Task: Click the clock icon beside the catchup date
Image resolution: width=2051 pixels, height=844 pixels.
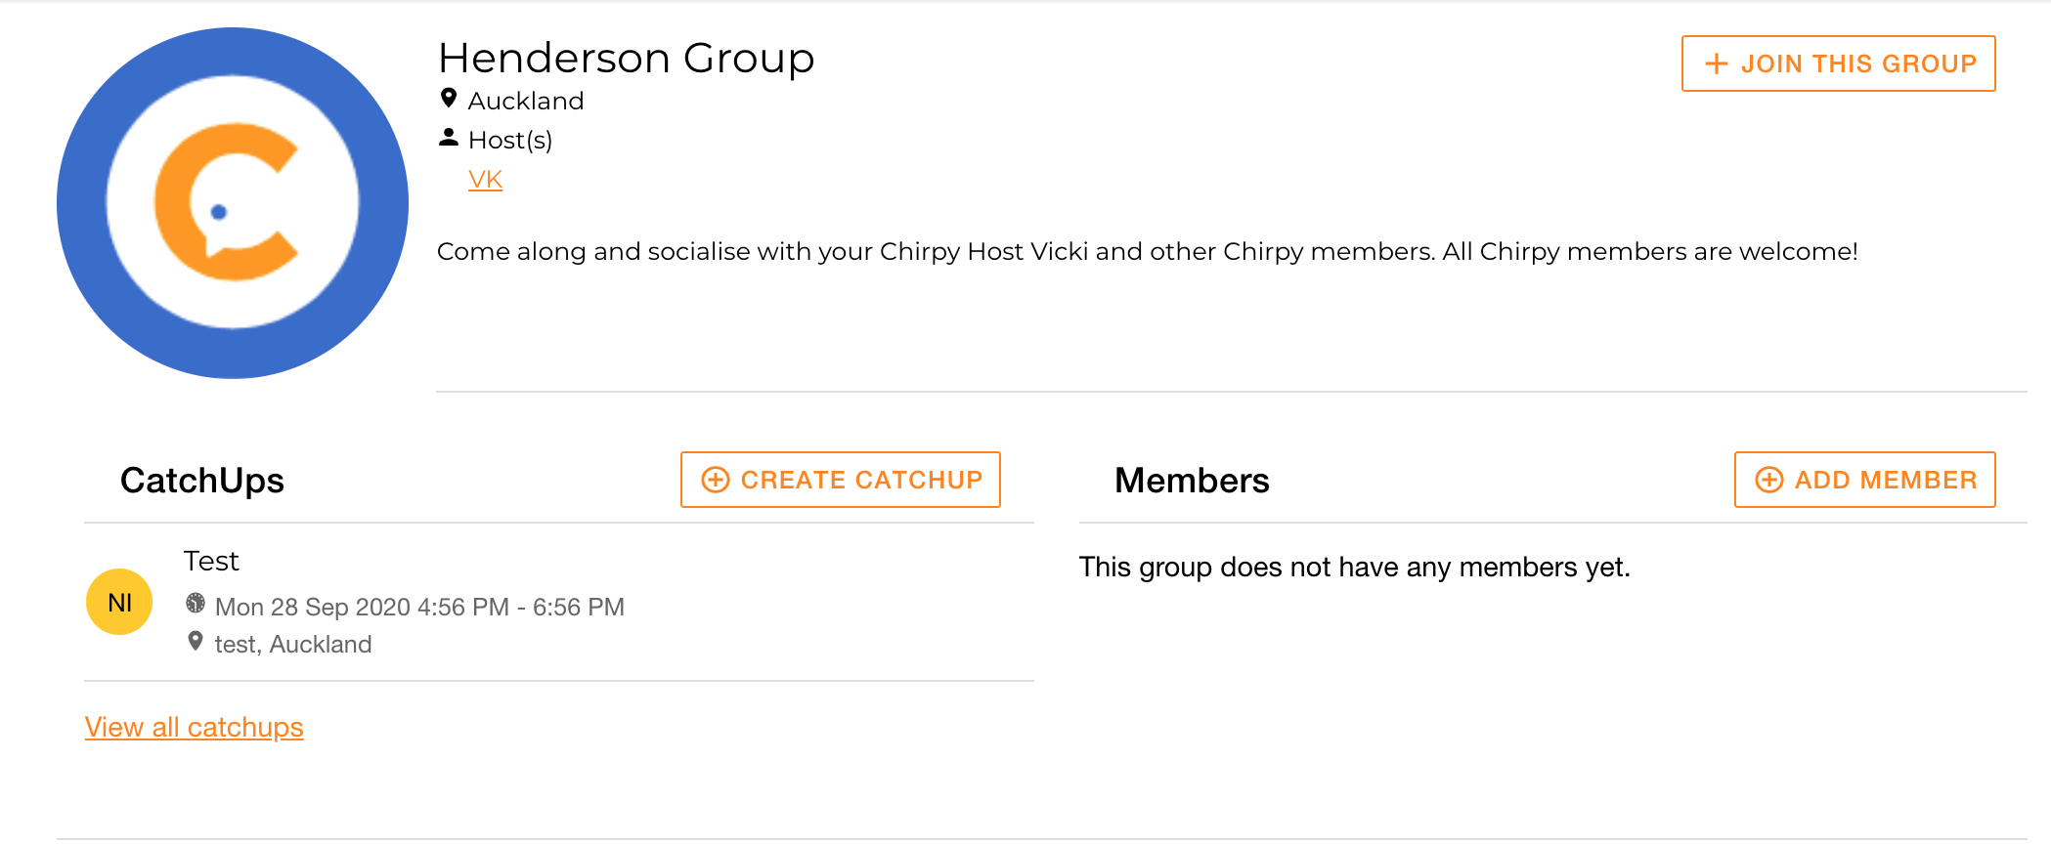Action: [195, 606]
